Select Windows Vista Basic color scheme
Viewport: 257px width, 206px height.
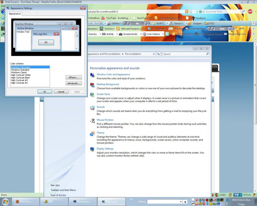(30, 67)
